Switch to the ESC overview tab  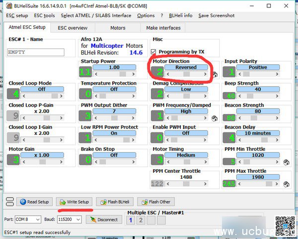pyautogui.click(x=73, y=28)
